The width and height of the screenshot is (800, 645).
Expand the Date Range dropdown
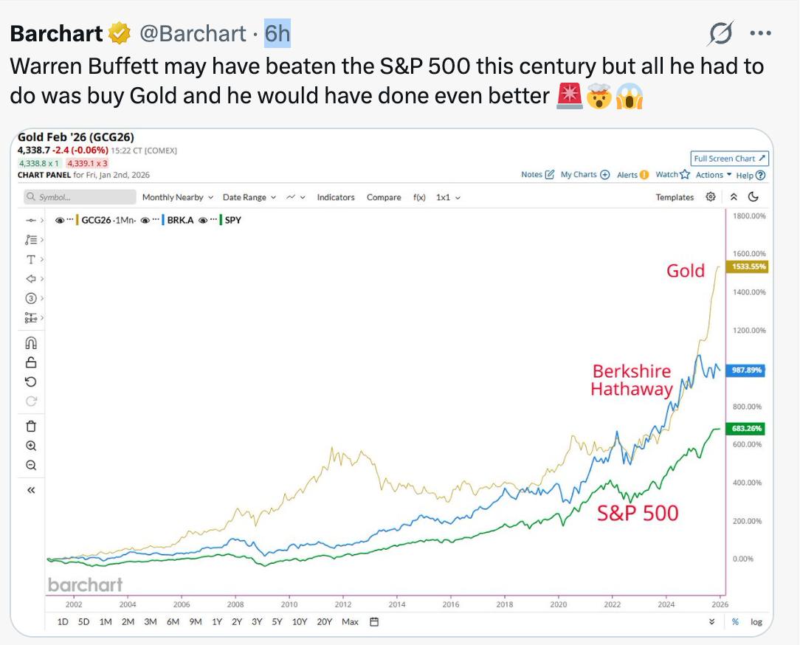pos(249,197)
